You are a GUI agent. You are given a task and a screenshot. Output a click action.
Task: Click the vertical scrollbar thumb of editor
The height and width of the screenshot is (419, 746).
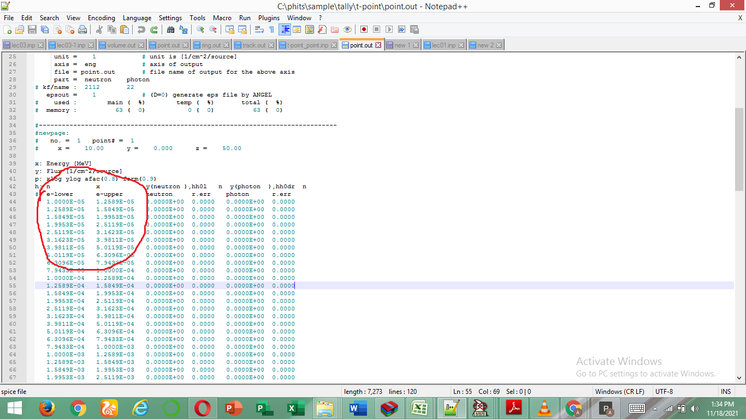coord(739,148)
